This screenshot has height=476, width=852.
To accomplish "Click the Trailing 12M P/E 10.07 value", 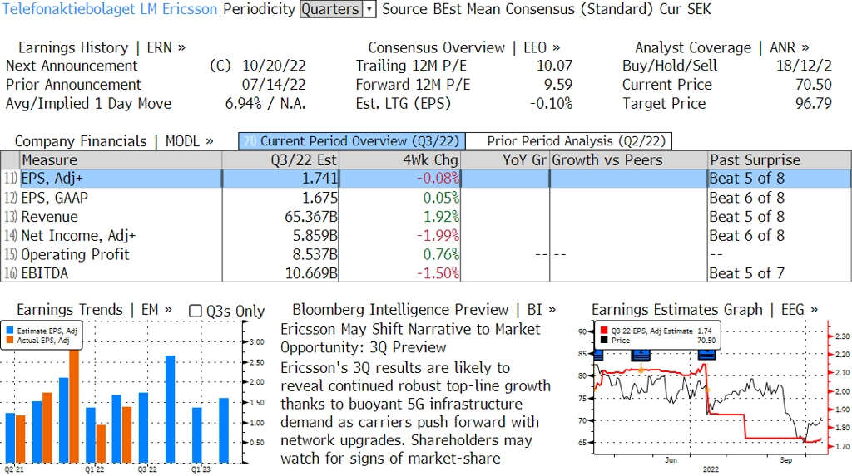I will [554, 66].
